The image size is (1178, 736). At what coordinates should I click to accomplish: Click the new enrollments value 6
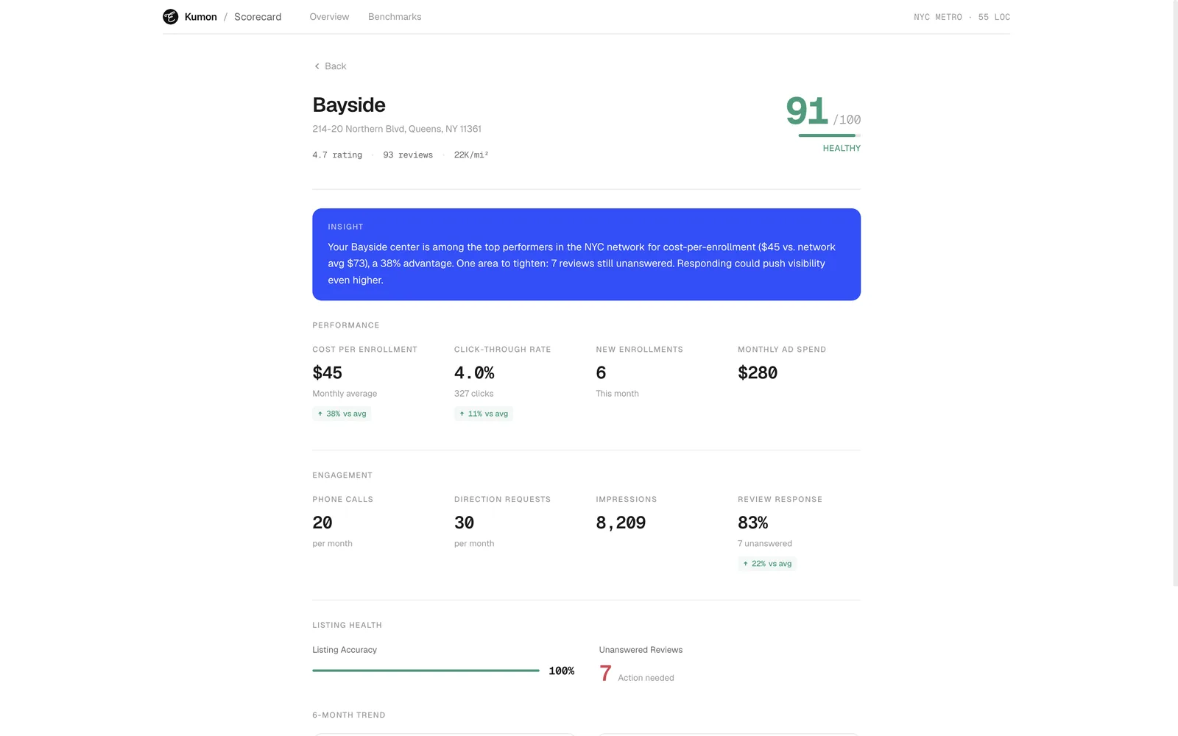click(602, 373)
